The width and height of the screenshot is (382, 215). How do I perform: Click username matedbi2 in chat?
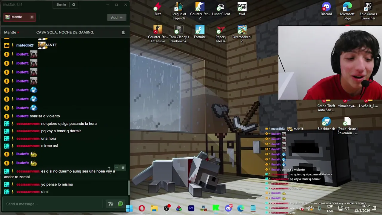[25, 45]
